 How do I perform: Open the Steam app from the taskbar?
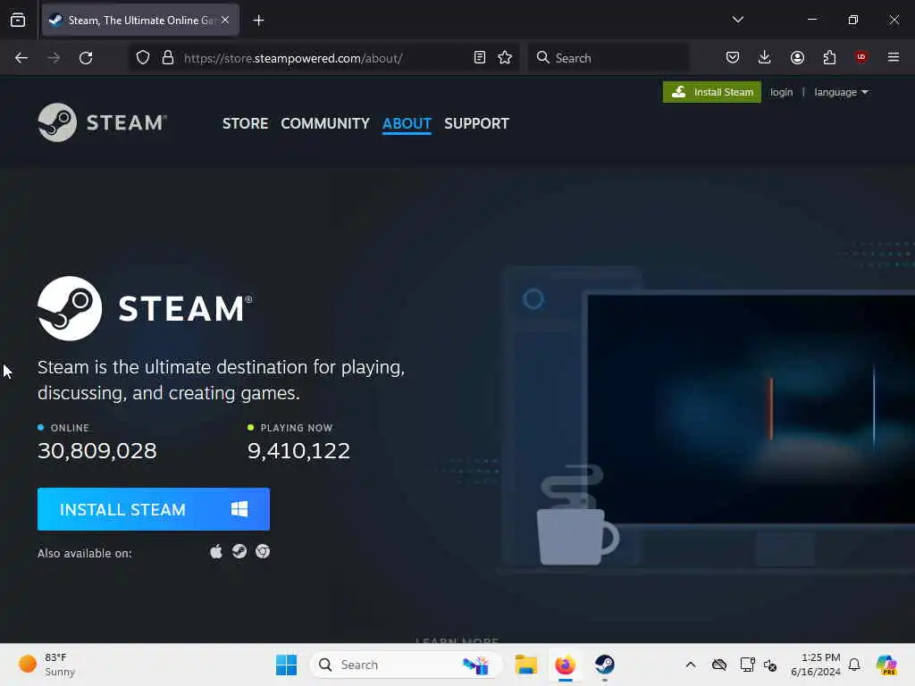(x=605, y=665)
